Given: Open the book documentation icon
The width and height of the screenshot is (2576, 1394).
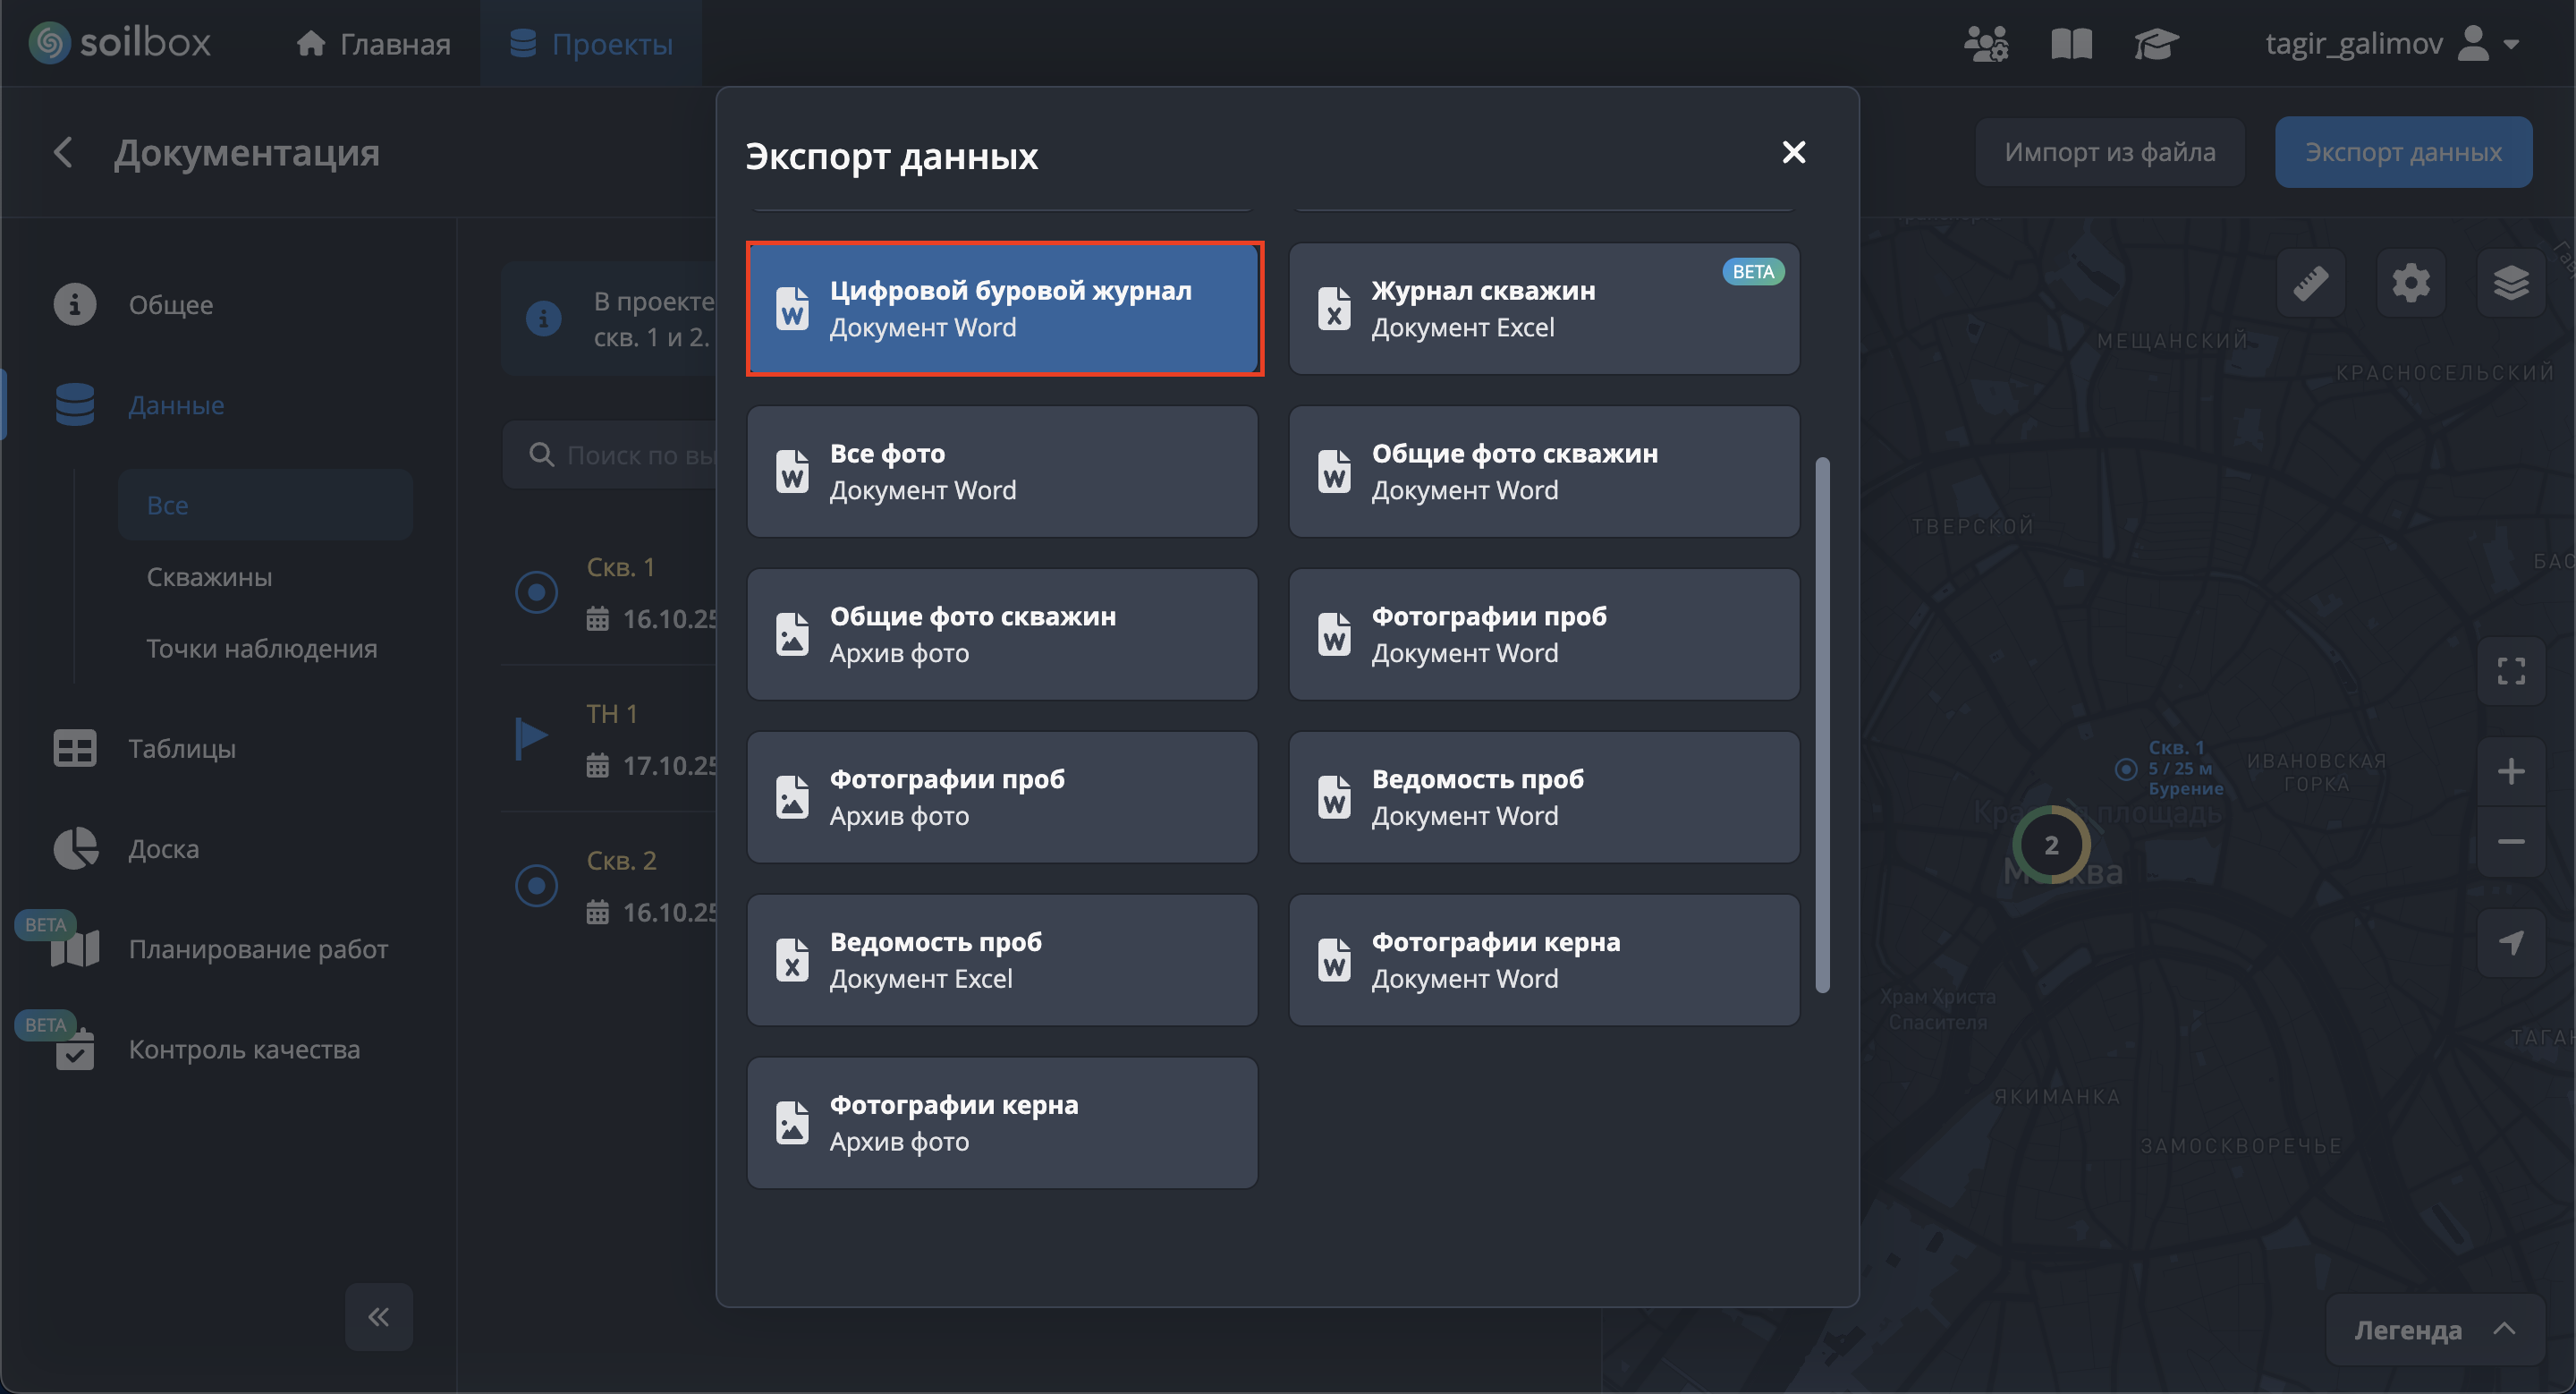Looking at the screenshot, I should (2071, 44).
